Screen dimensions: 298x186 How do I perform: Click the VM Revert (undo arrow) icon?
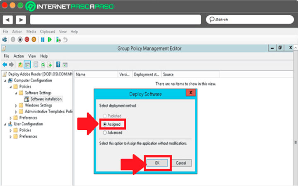65,40
